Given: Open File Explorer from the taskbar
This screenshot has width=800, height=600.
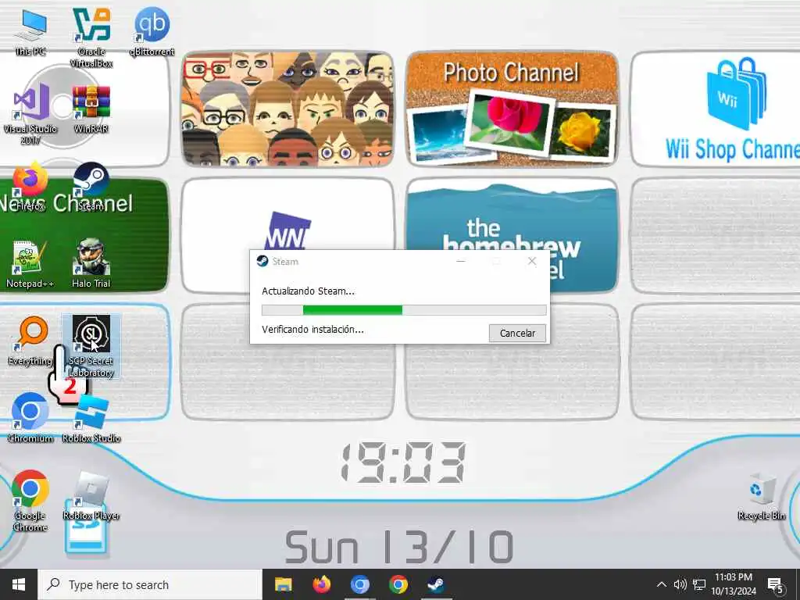Looking at the screenshot, I should [283, 584].
